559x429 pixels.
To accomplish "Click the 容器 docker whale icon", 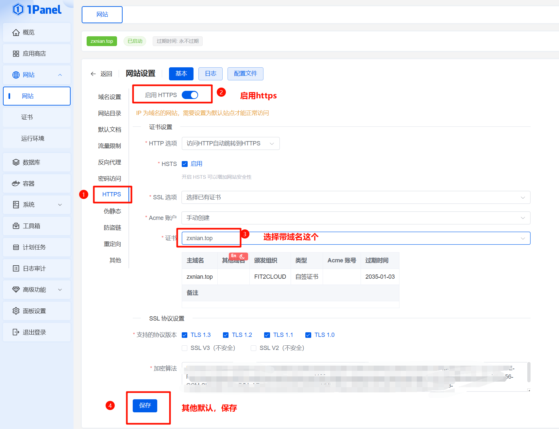I will pyautogui.click(x=16, y=184).
